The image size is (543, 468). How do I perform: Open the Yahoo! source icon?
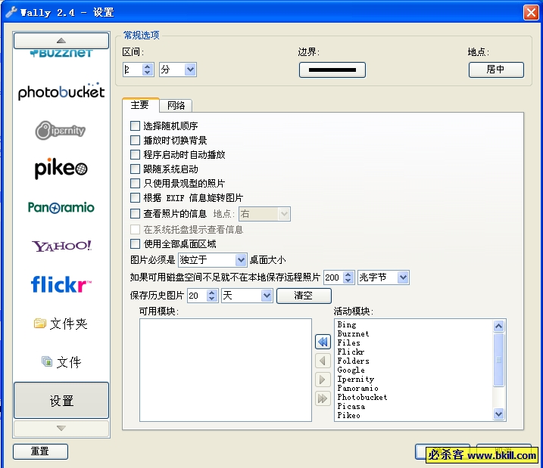61,246
